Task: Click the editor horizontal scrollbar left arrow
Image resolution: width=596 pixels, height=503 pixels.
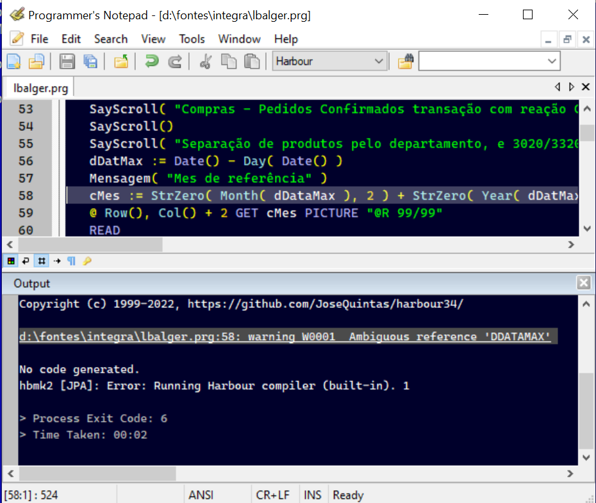Action: pos(10,245)
